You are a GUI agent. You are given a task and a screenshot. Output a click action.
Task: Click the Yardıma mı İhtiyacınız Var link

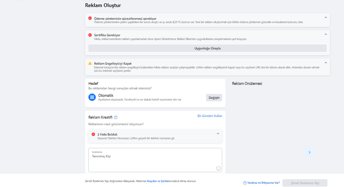click(263, 183)
